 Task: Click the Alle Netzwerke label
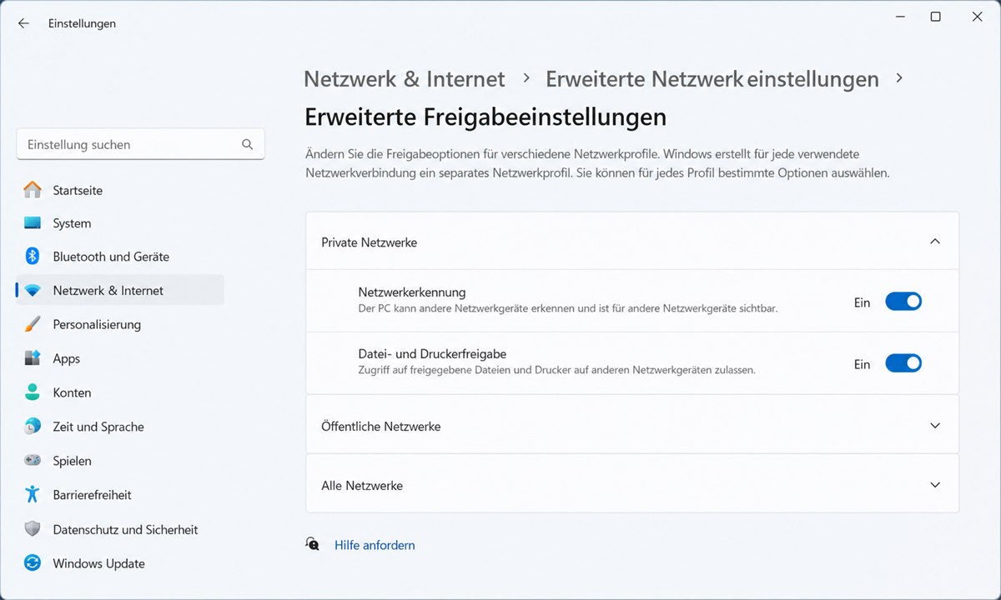coord(362,485)
